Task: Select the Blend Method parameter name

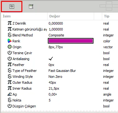Action: click(23, 35)
